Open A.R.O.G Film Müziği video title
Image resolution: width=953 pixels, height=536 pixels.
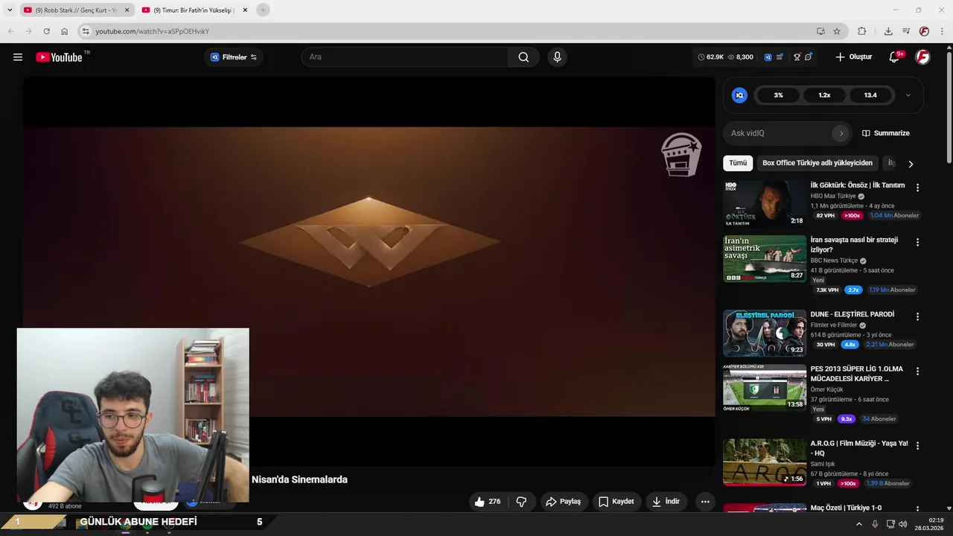pos(859,448)
